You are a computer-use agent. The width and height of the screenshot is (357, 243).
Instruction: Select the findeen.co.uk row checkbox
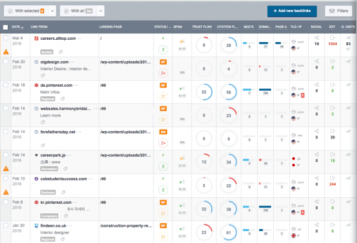coord(5,226)
